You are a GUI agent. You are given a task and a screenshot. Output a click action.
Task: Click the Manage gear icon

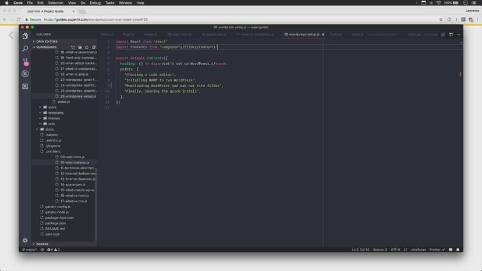(25, 240)
